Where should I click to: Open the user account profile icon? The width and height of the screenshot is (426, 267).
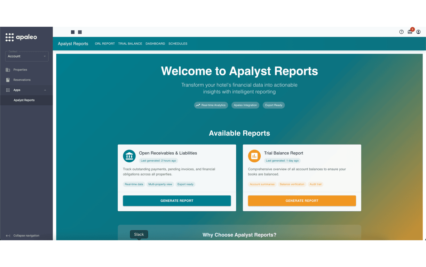418,32
